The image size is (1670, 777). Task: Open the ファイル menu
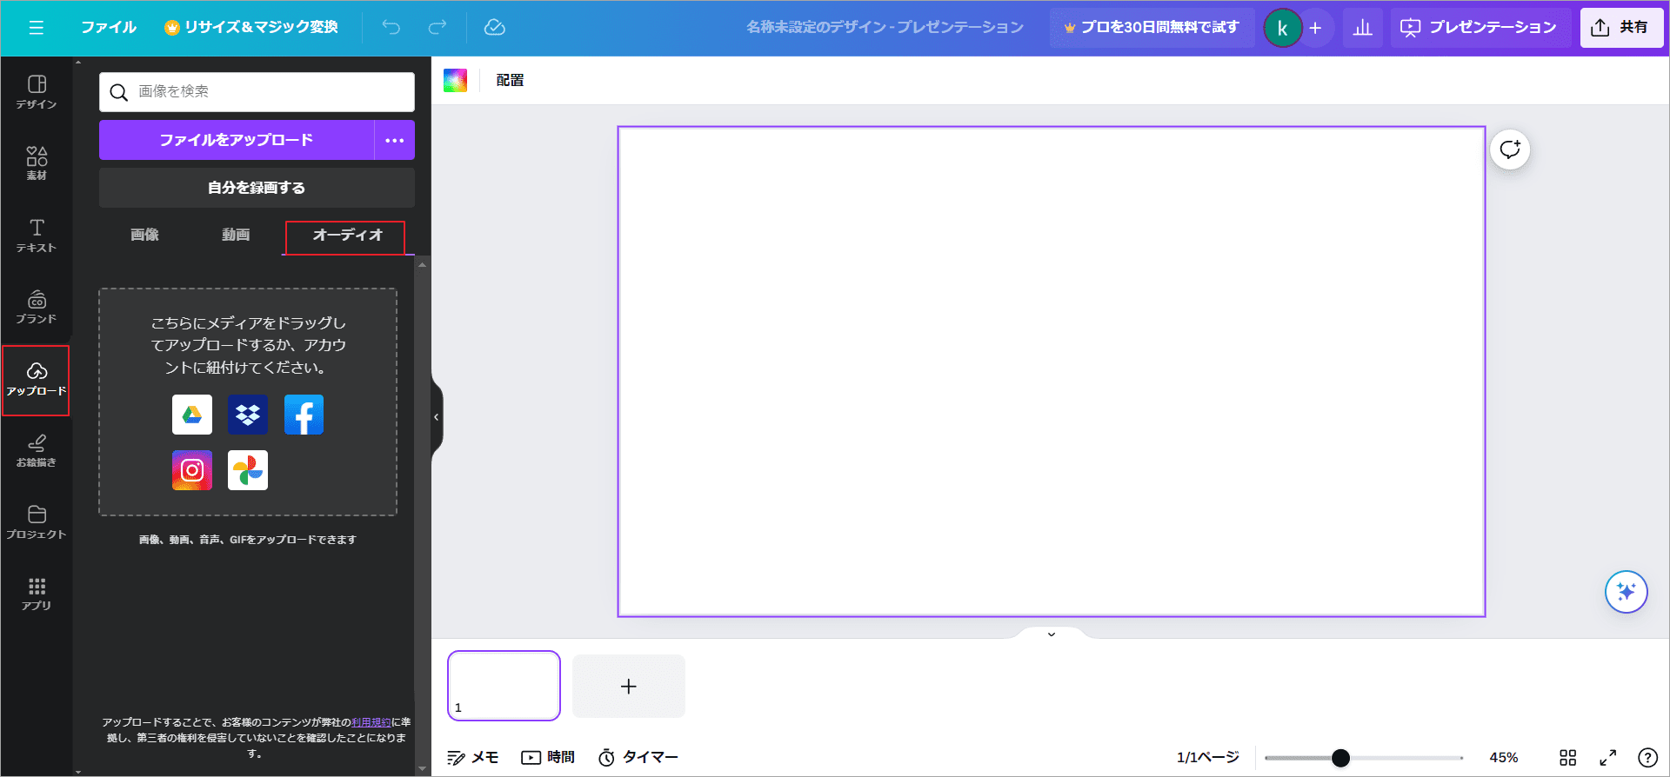(x=109, y=28)
